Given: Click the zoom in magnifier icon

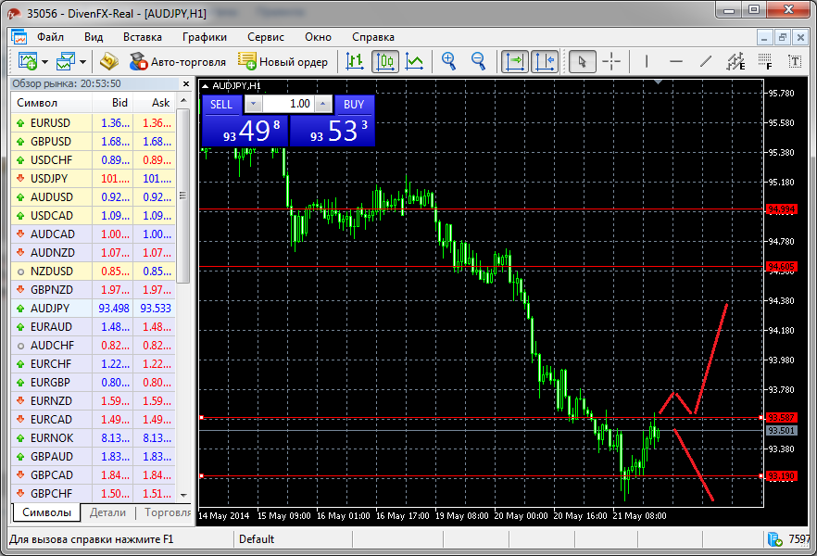Looking at the screenshot, I should click(448, 61).
